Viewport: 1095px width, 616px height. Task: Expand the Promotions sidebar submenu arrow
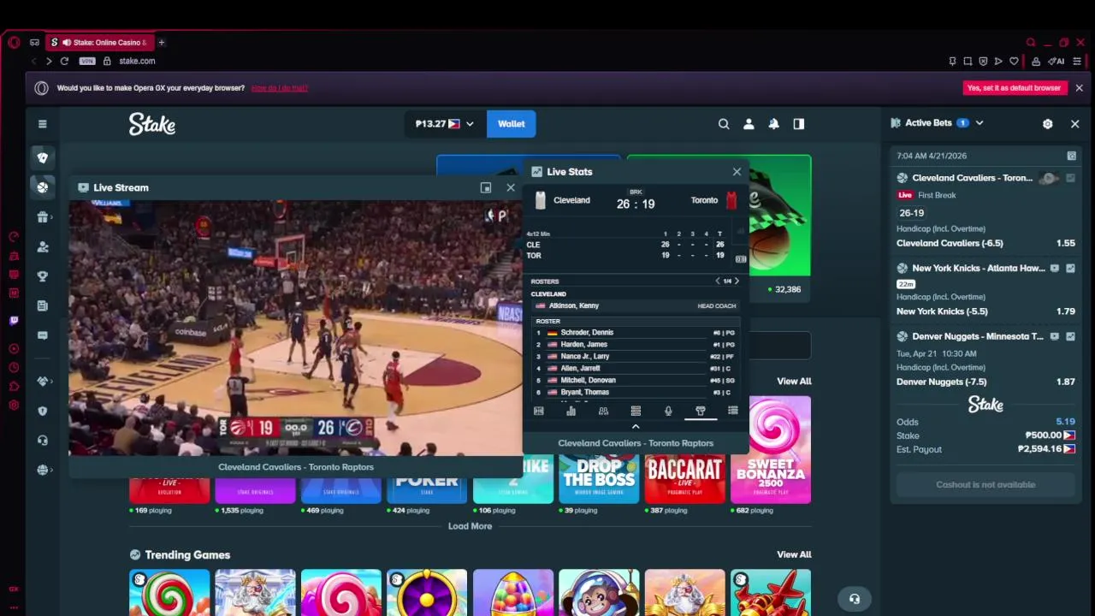52,217
